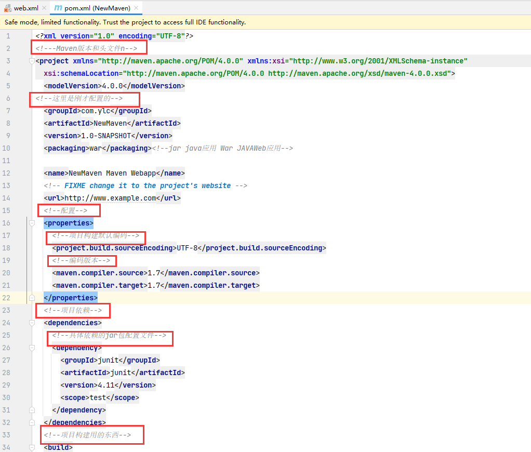Click the UTF-8 sourceEncoding value
The height and width of the screenshot is (452, 531).
[187, 248]
